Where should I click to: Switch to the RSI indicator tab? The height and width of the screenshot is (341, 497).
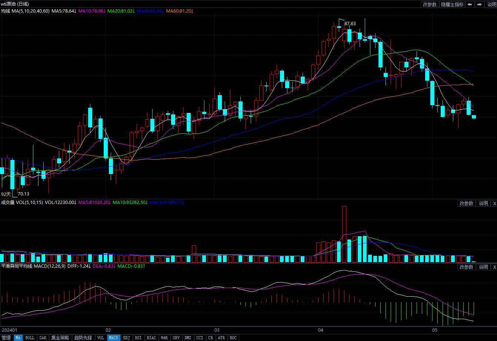tap(138, 338)
